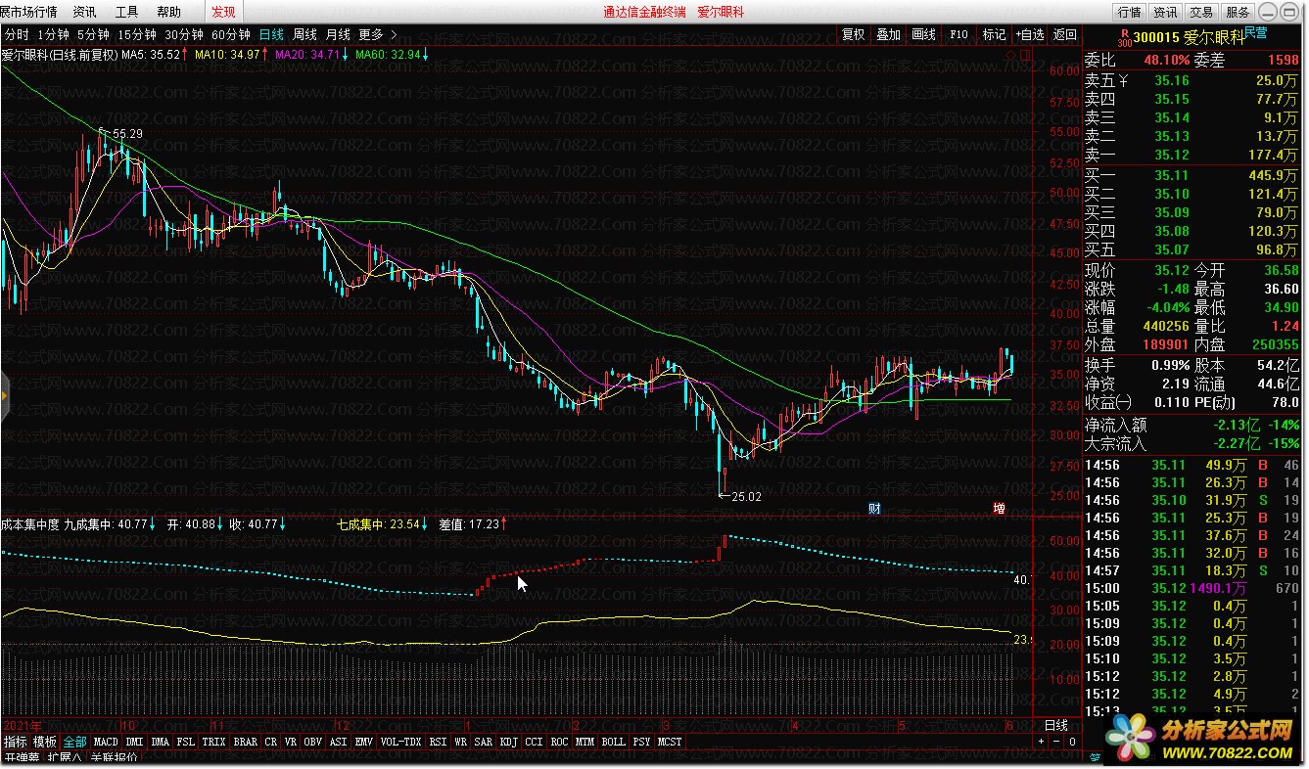The image size is (1309, 769).
Task: Select the SAR indicator tab
Action: [483, 742]
